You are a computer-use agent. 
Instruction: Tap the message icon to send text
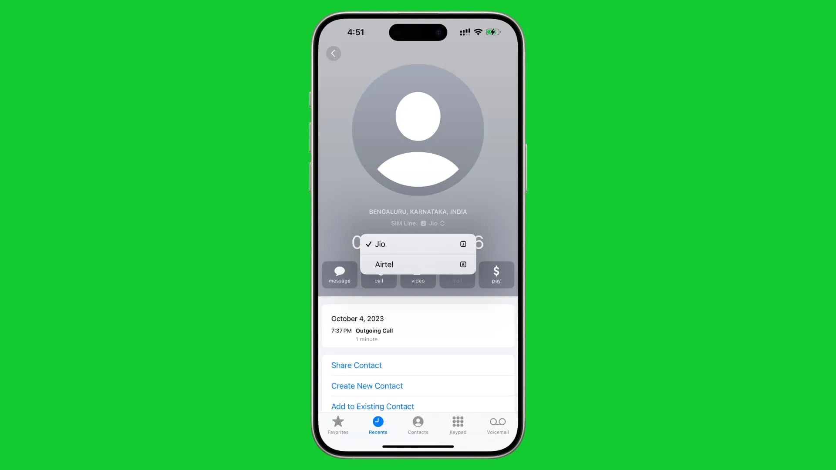[x=339, y=273]
